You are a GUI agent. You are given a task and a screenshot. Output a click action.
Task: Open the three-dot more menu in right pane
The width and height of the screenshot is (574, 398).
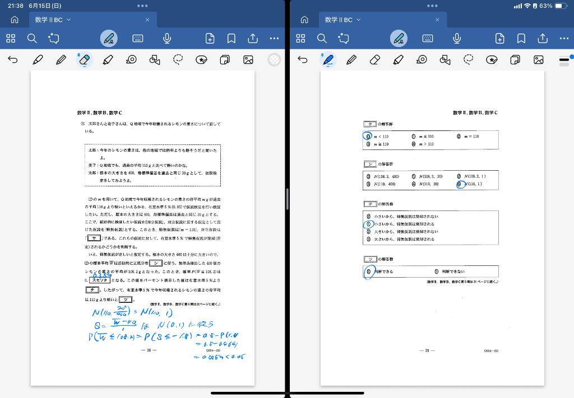(x=564, y=38)
